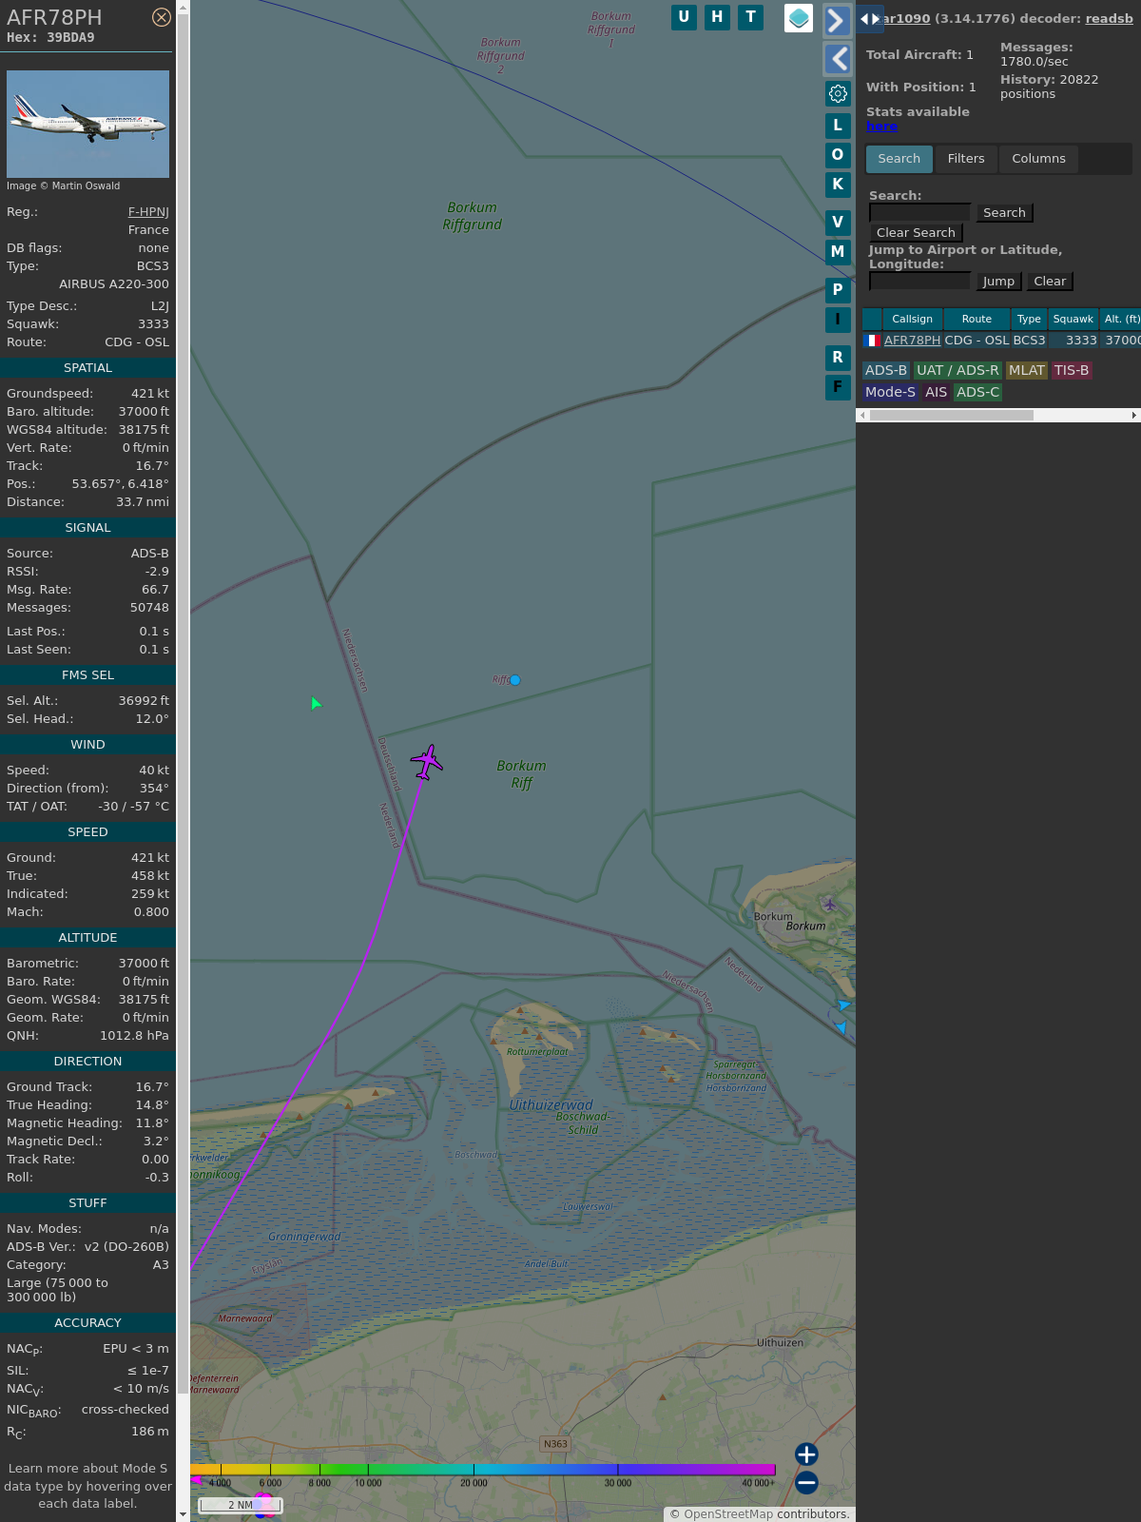Open the settings gear menu
Screen dimensions: 1141x1522
[838, 93]
